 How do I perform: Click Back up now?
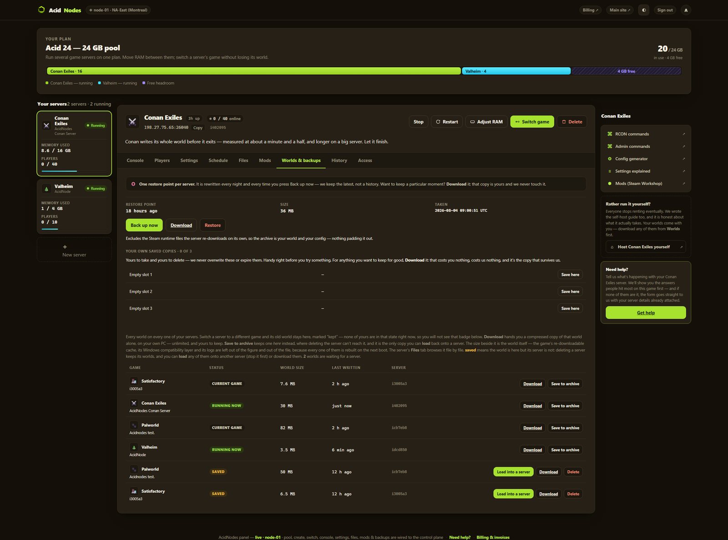click(144, 225)
